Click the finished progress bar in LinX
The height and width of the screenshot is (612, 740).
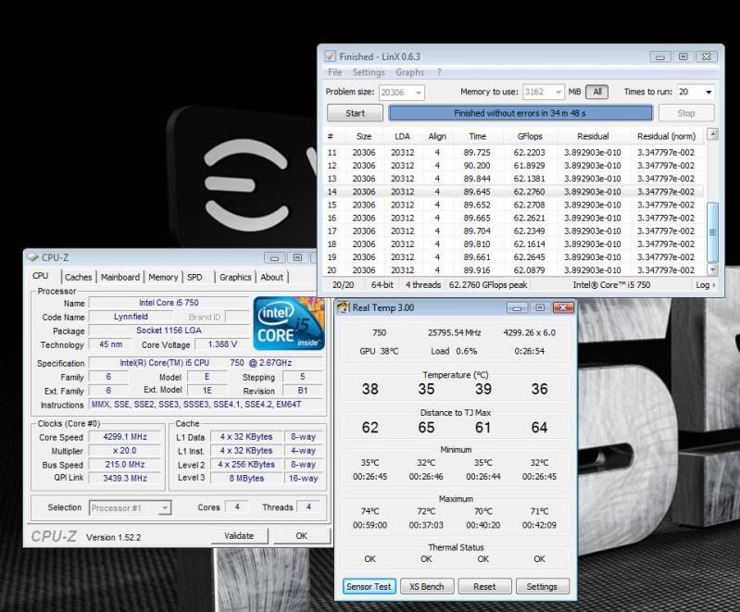coord(521,113)
